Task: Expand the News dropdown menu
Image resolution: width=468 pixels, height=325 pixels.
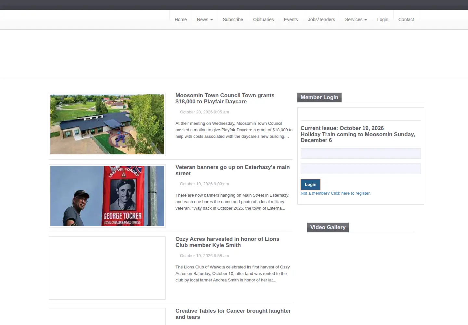Action: [x=205, y=19]
